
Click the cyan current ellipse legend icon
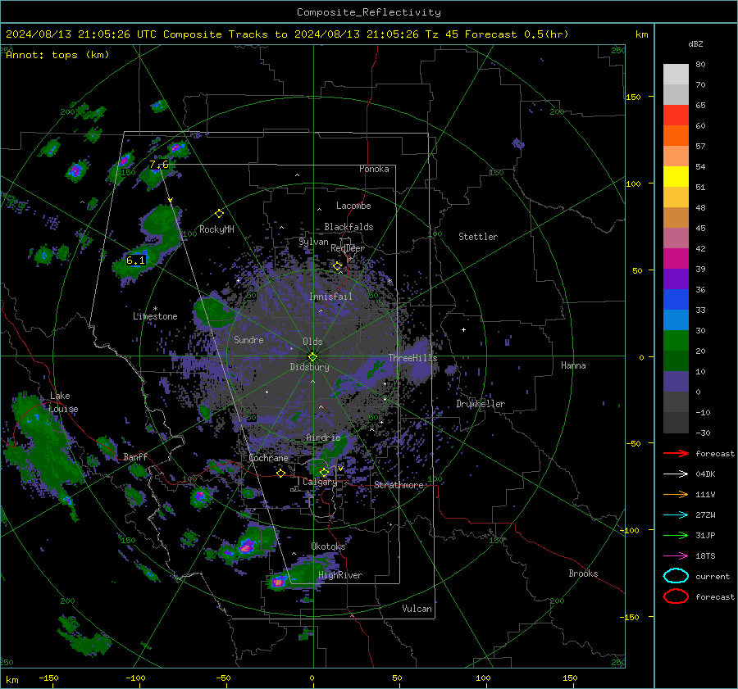tap(676, 576)
